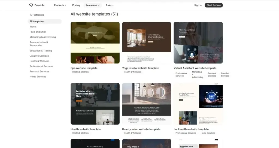The image size is (279, 148).
Task: Select Education & Training category
Action: [x=41, y=51]
